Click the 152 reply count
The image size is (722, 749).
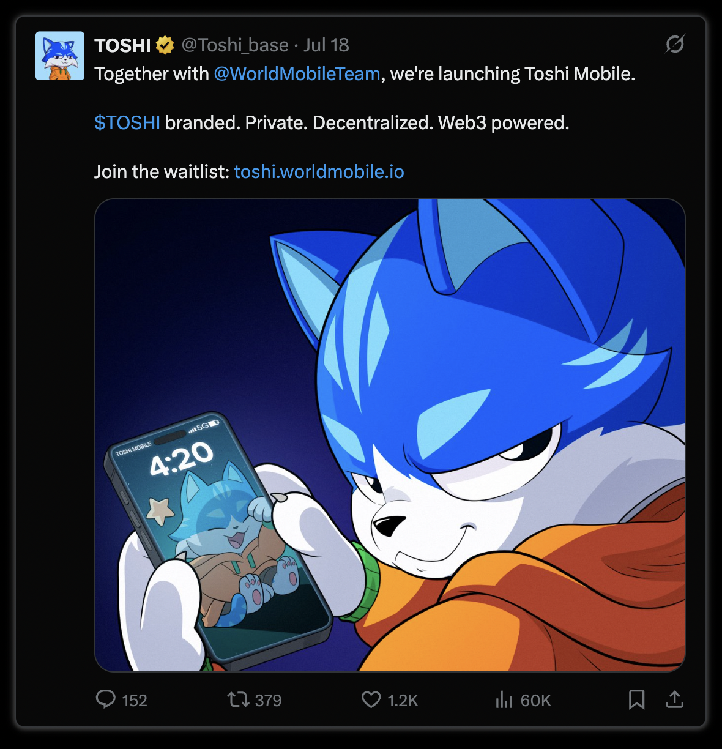pyautogui.click(x=135, y=700)
